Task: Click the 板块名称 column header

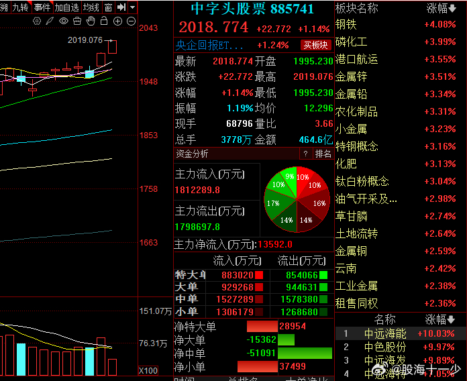Action: [357, 8]
